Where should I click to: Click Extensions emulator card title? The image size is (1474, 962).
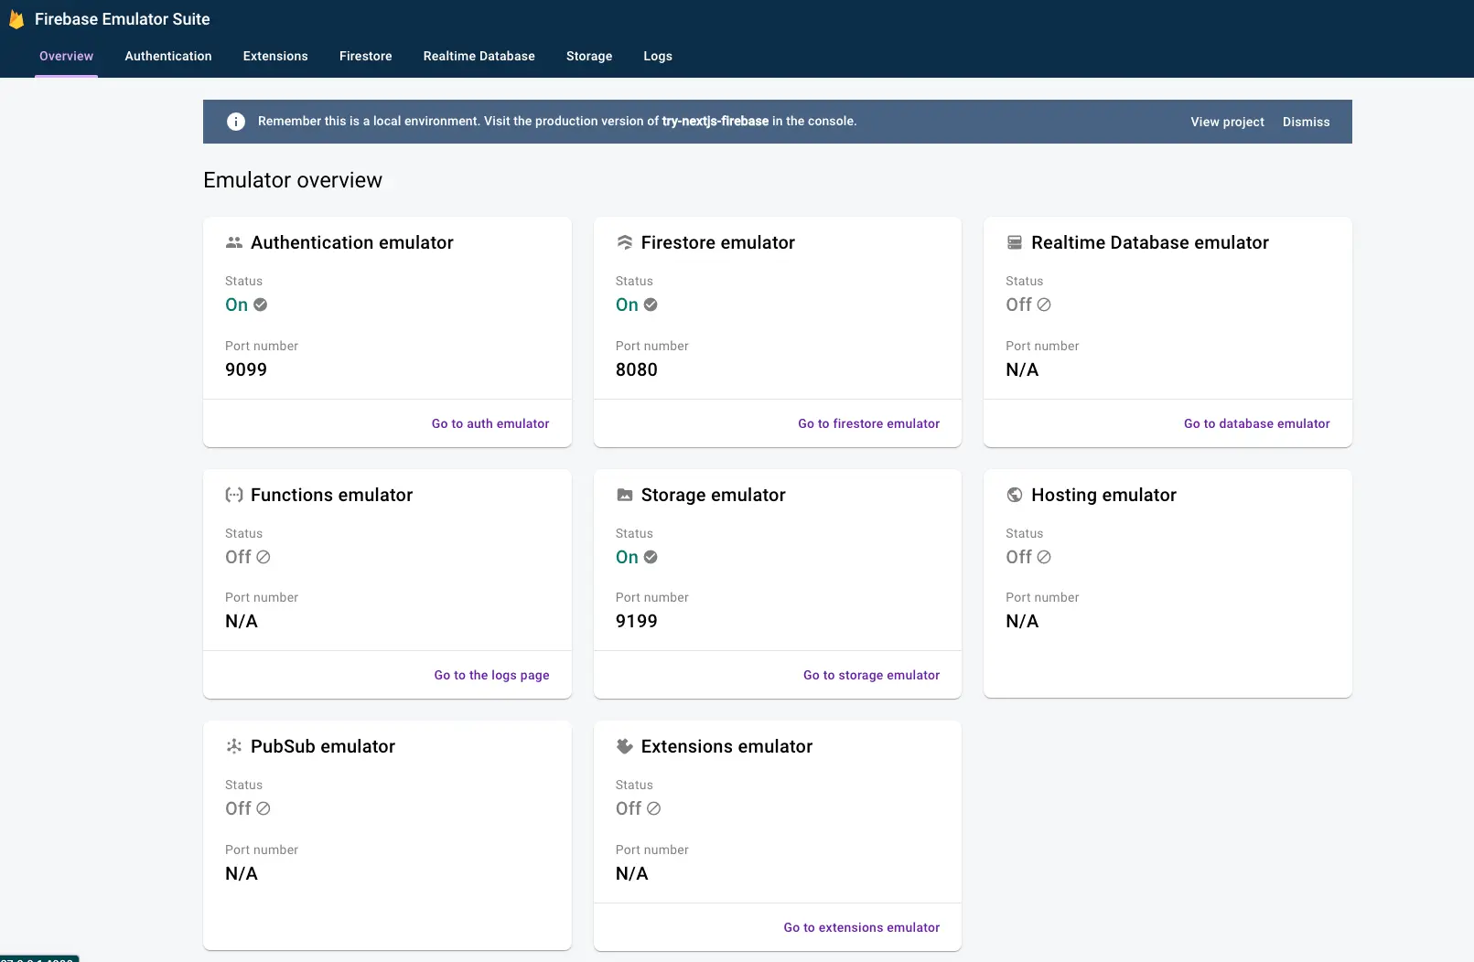pos(727,746)
